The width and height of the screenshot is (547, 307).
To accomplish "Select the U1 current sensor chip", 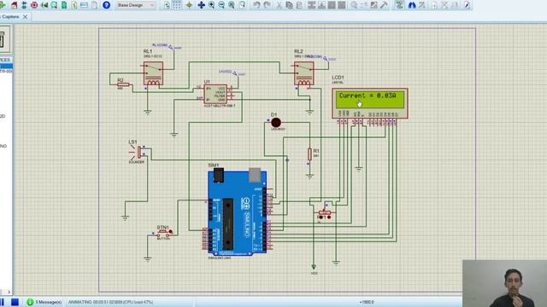I will point(216,94).
